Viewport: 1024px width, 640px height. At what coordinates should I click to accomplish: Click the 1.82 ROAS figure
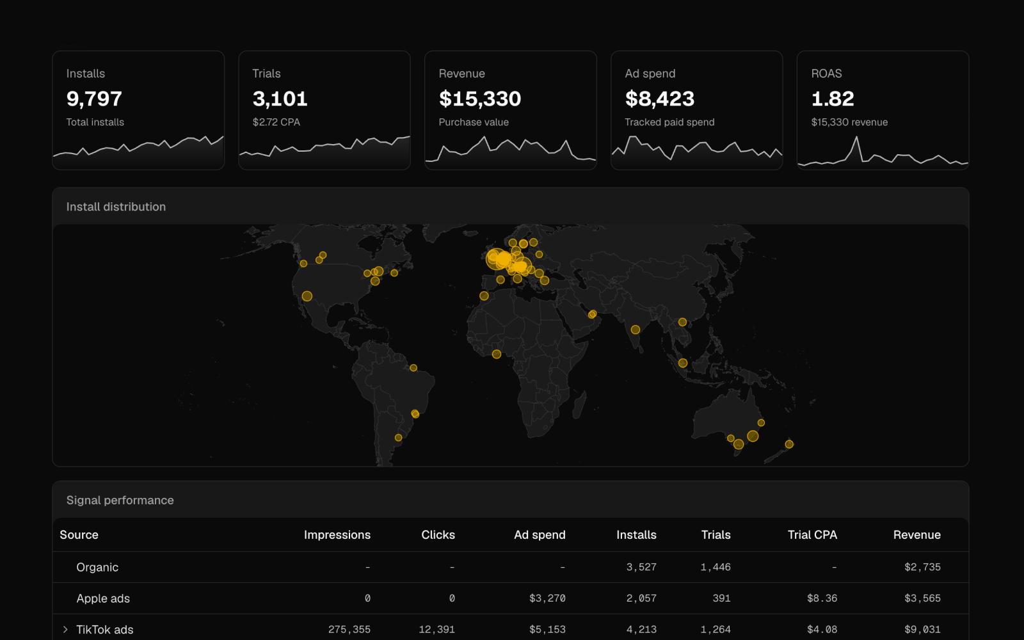click(833, 99)
